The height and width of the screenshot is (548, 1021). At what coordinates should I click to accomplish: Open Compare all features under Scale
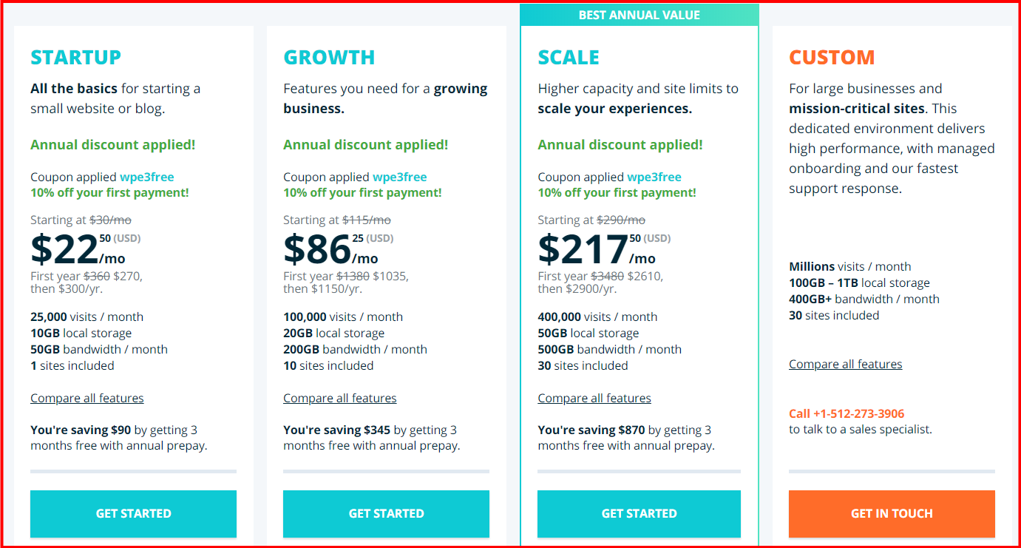tap(594, 398)
